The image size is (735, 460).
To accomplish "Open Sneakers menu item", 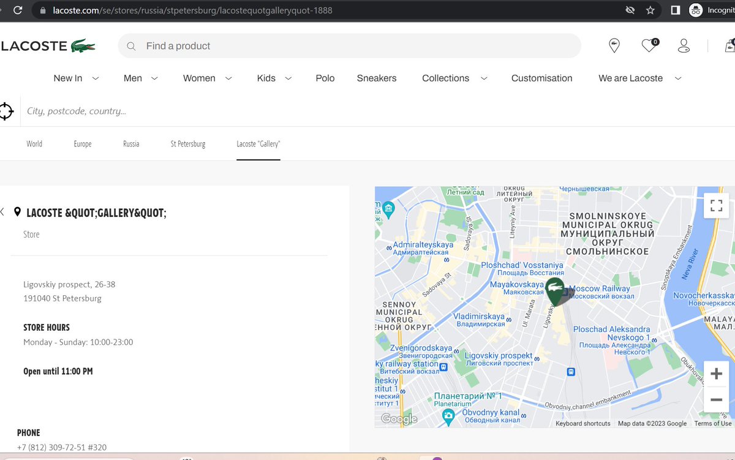I will point(377,78).
